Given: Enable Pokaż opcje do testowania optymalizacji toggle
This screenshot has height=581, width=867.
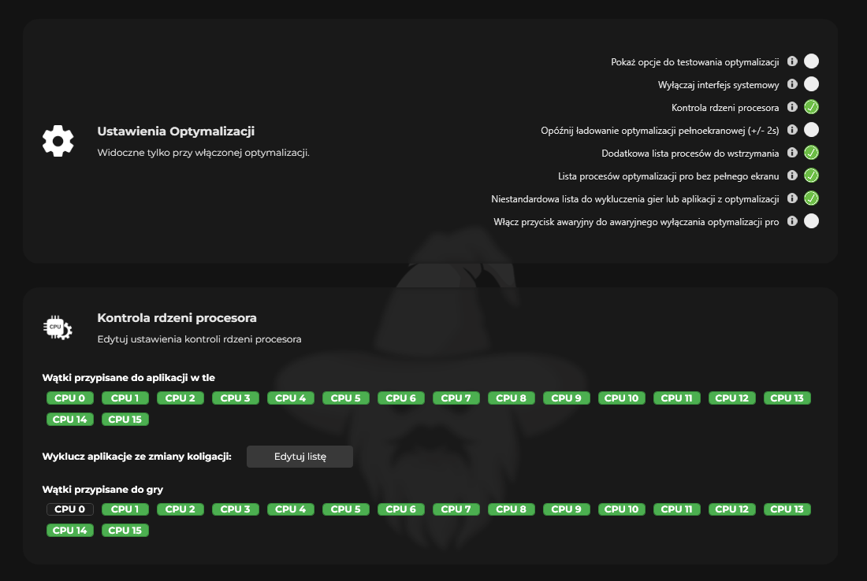Looking at the screenshot, I should [811, 61].
